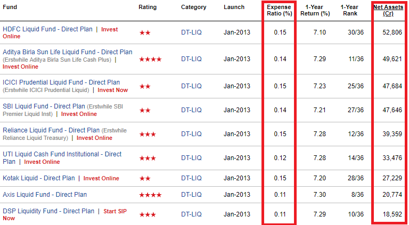Click the Category column header
409x225 pixels.
point(193,7)
